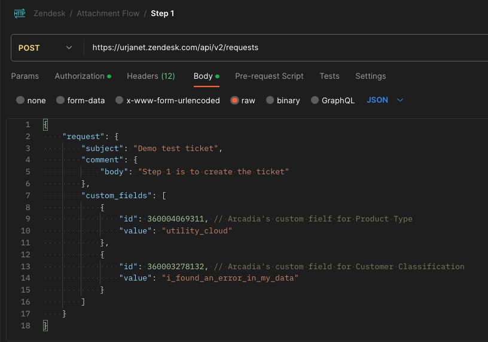Image resolution: width=488 pixels, height=342 pixels.
Task: Click the "utility_cloud" value
Action: click(197, 231)
